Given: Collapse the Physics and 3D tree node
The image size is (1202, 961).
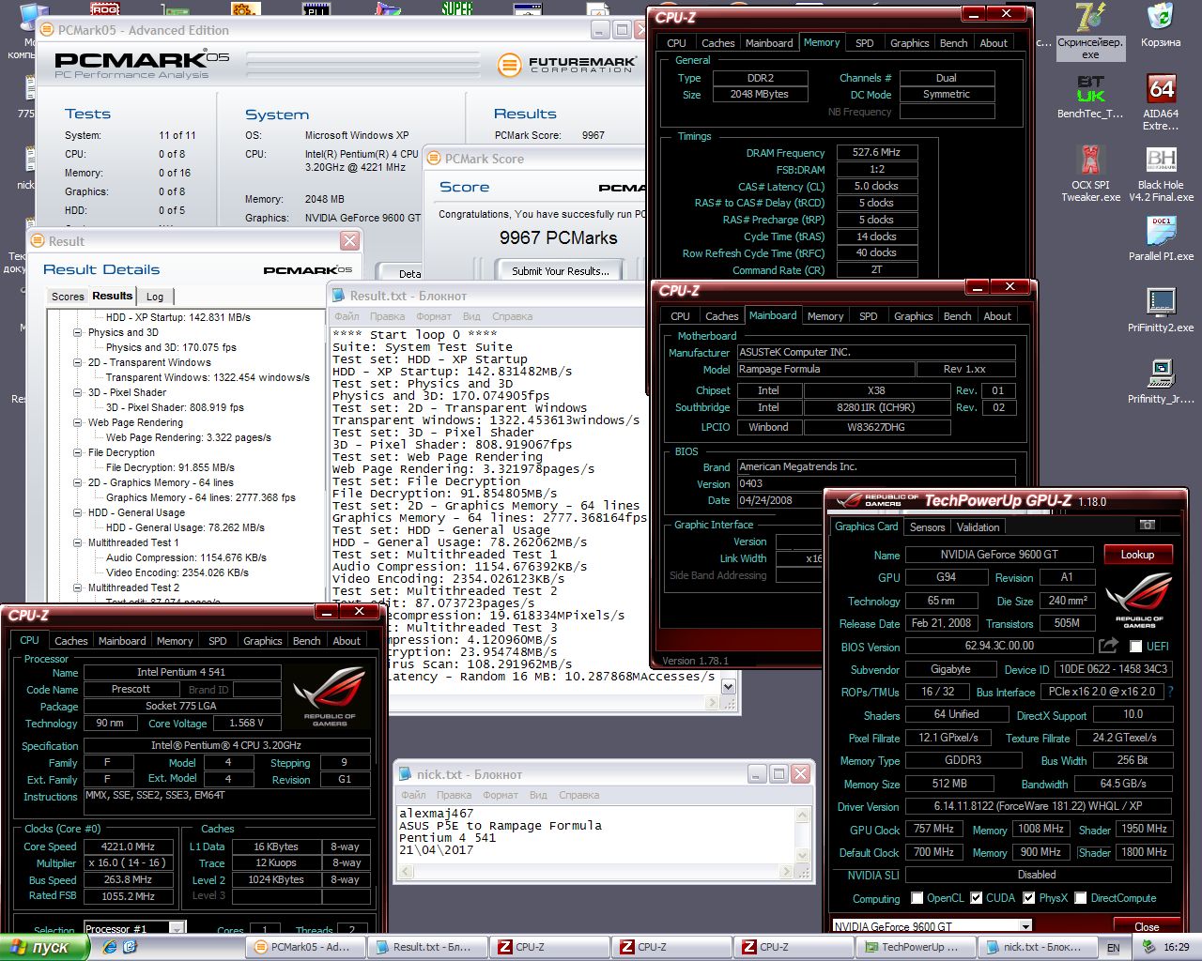Looking at the screenshot, I should [x=78, y=332].
